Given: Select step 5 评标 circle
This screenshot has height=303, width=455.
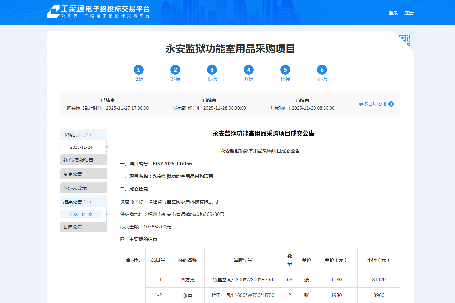Looking at the screenshot, I should coord(285,70).
